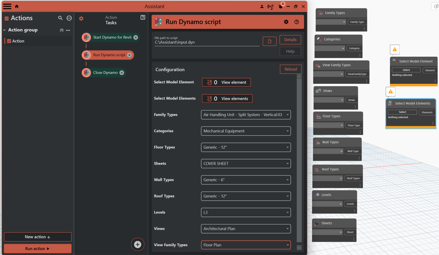Screen dimensions: 439x255
Task: Click the user profile icon
Action: tap(262, 6)
